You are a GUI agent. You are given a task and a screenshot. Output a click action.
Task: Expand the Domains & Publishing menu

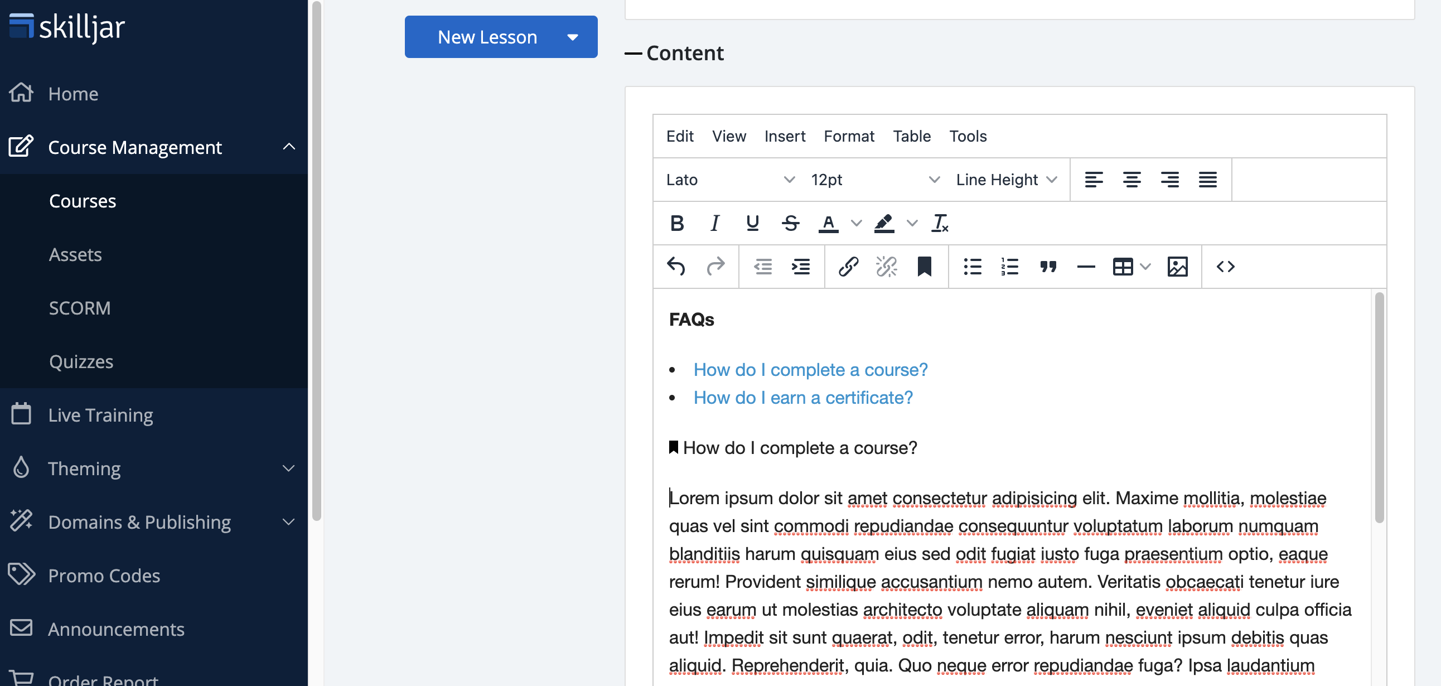(289, 522)
